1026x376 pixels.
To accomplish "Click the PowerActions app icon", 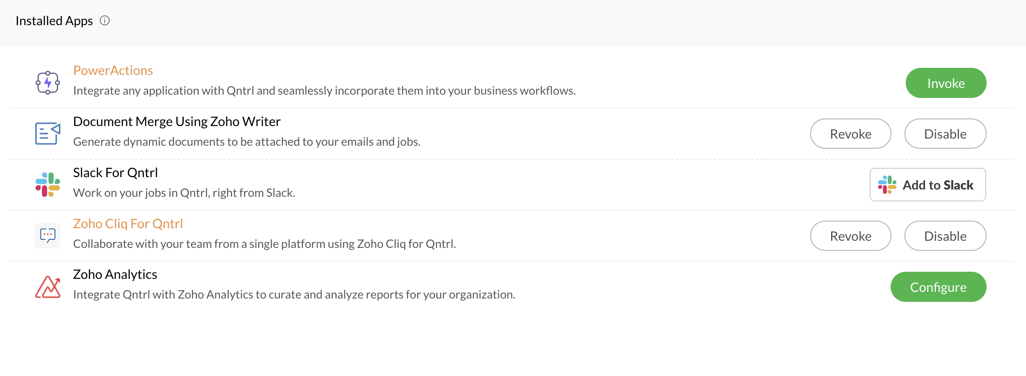I will pos(48,82).
